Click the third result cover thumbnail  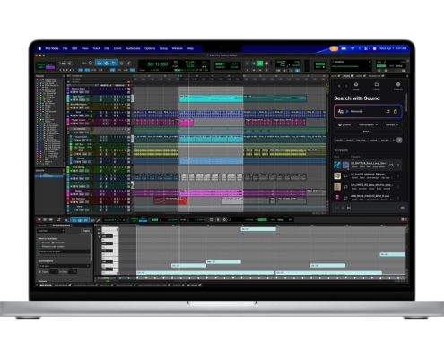(x=337, y=187)
